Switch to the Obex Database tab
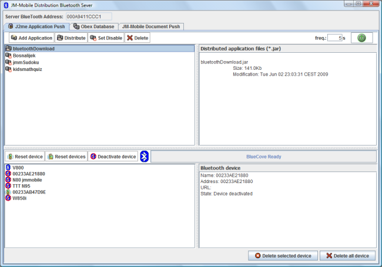382x267 pixels. tap(93, 26)
